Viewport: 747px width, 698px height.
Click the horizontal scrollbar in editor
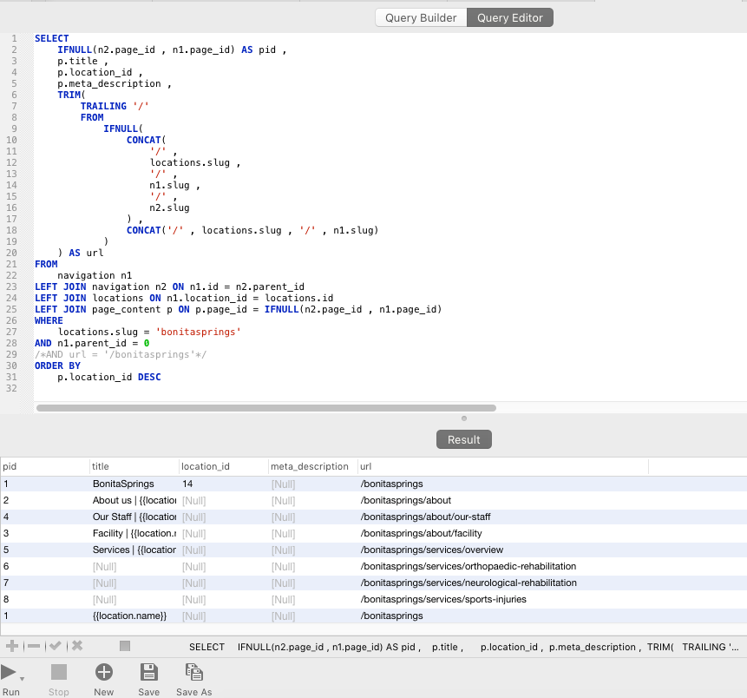coord(265,407)
